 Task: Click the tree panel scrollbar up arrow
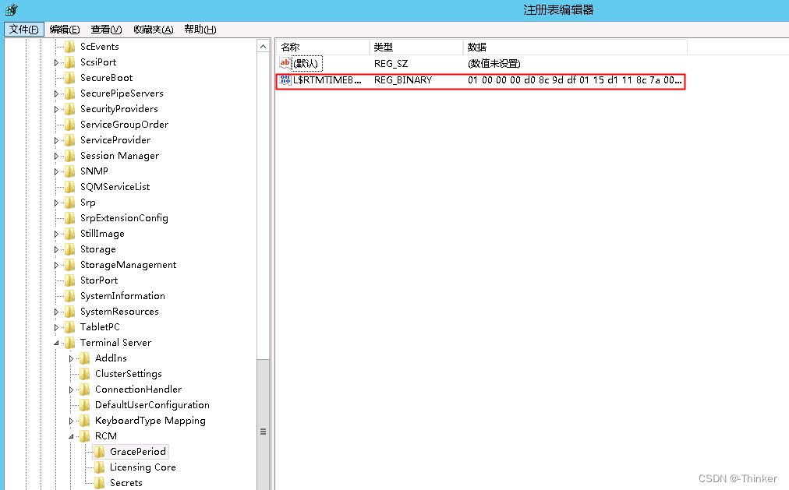click(x=263, y=45)
